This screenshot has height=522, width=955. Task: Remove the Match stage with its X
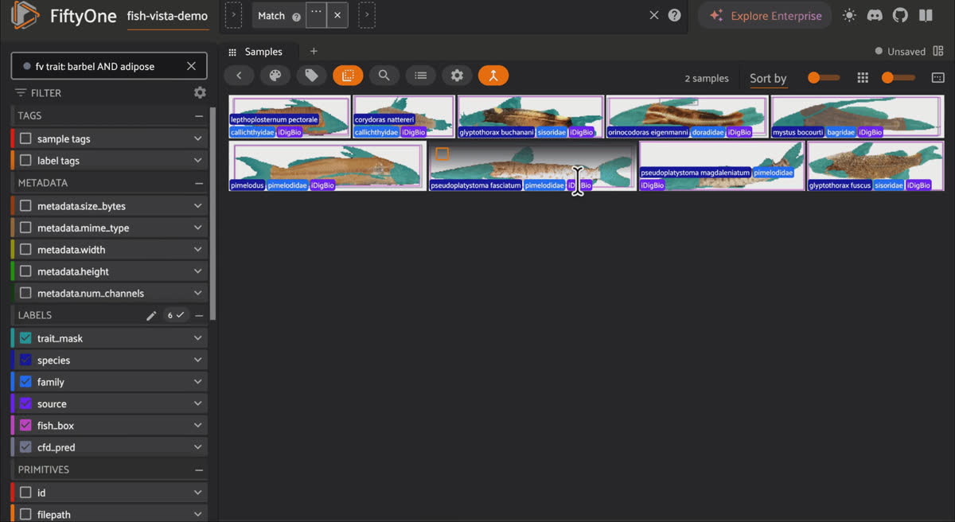(337, 15)
